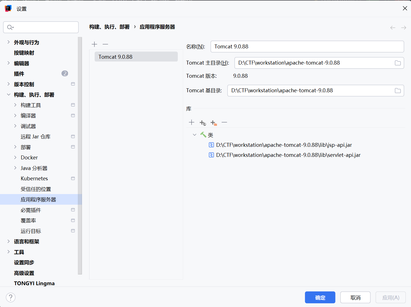Image resolution: width=411 pixels, height=307 pixels.
Task: Close the settings dialog
Action: point(405,8)
